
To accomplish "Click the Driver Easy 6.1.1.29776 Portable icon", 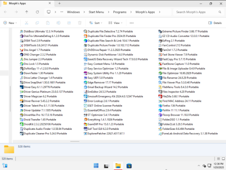I will click(22, 87).
